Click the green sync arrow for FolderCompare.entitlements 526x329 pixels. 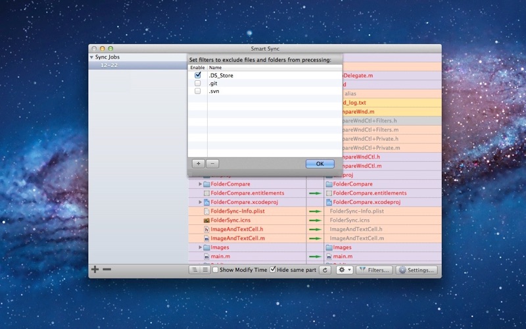point(315,193)
